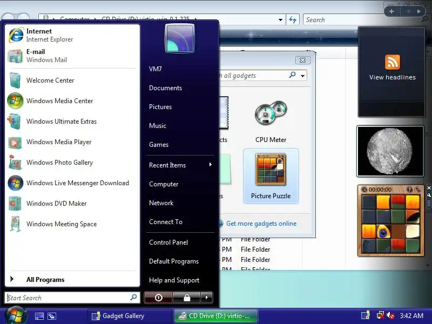Click the RSS feed icon in headlines gadget

(x=393, y=62)
